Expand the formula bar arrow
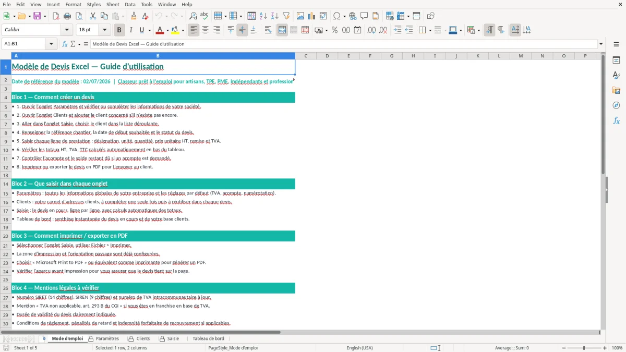 (x=601, y=44)
